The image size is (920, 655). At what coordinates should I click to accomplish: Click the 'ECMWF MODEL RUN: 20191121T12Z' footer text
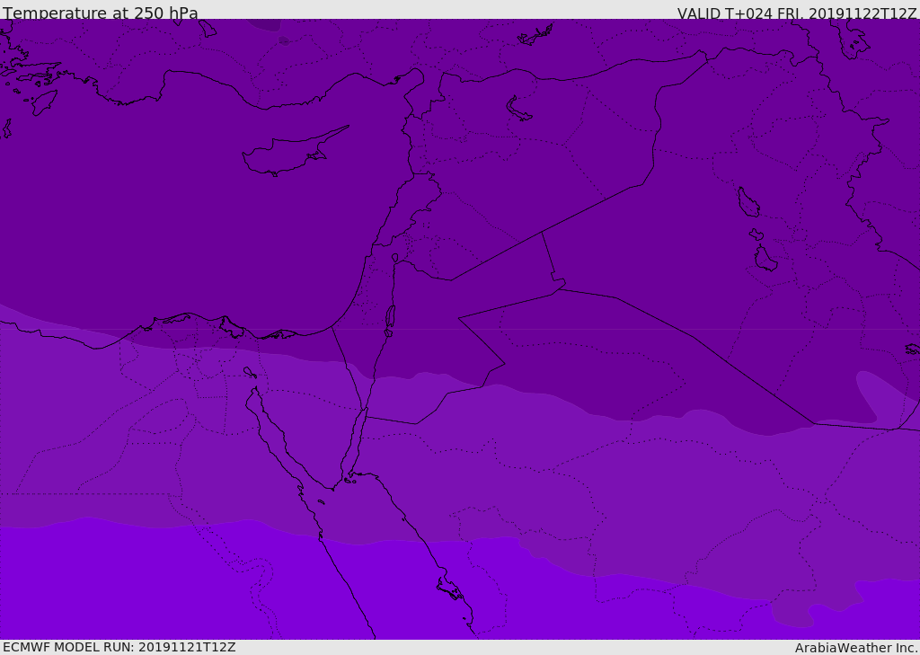click(119, 647)
